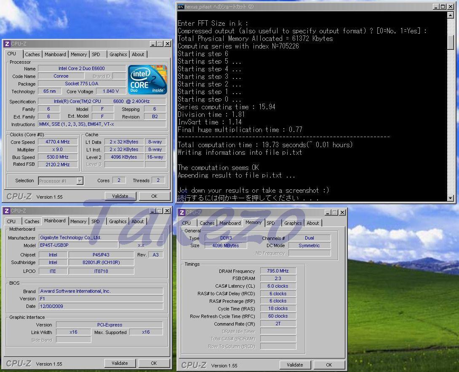459x372 pixels.
Task: Click the Row Refresh 60 clocks value
Action: [x=278, y=316]
